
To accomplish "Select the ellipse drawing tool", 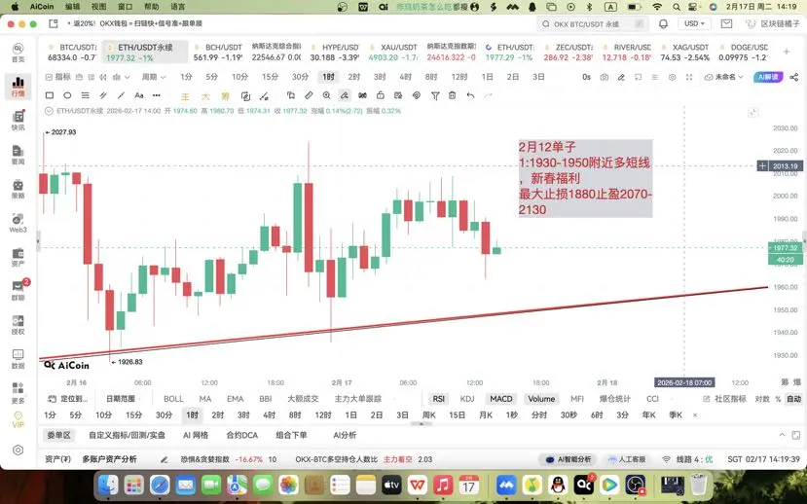I will pos(67,95).
